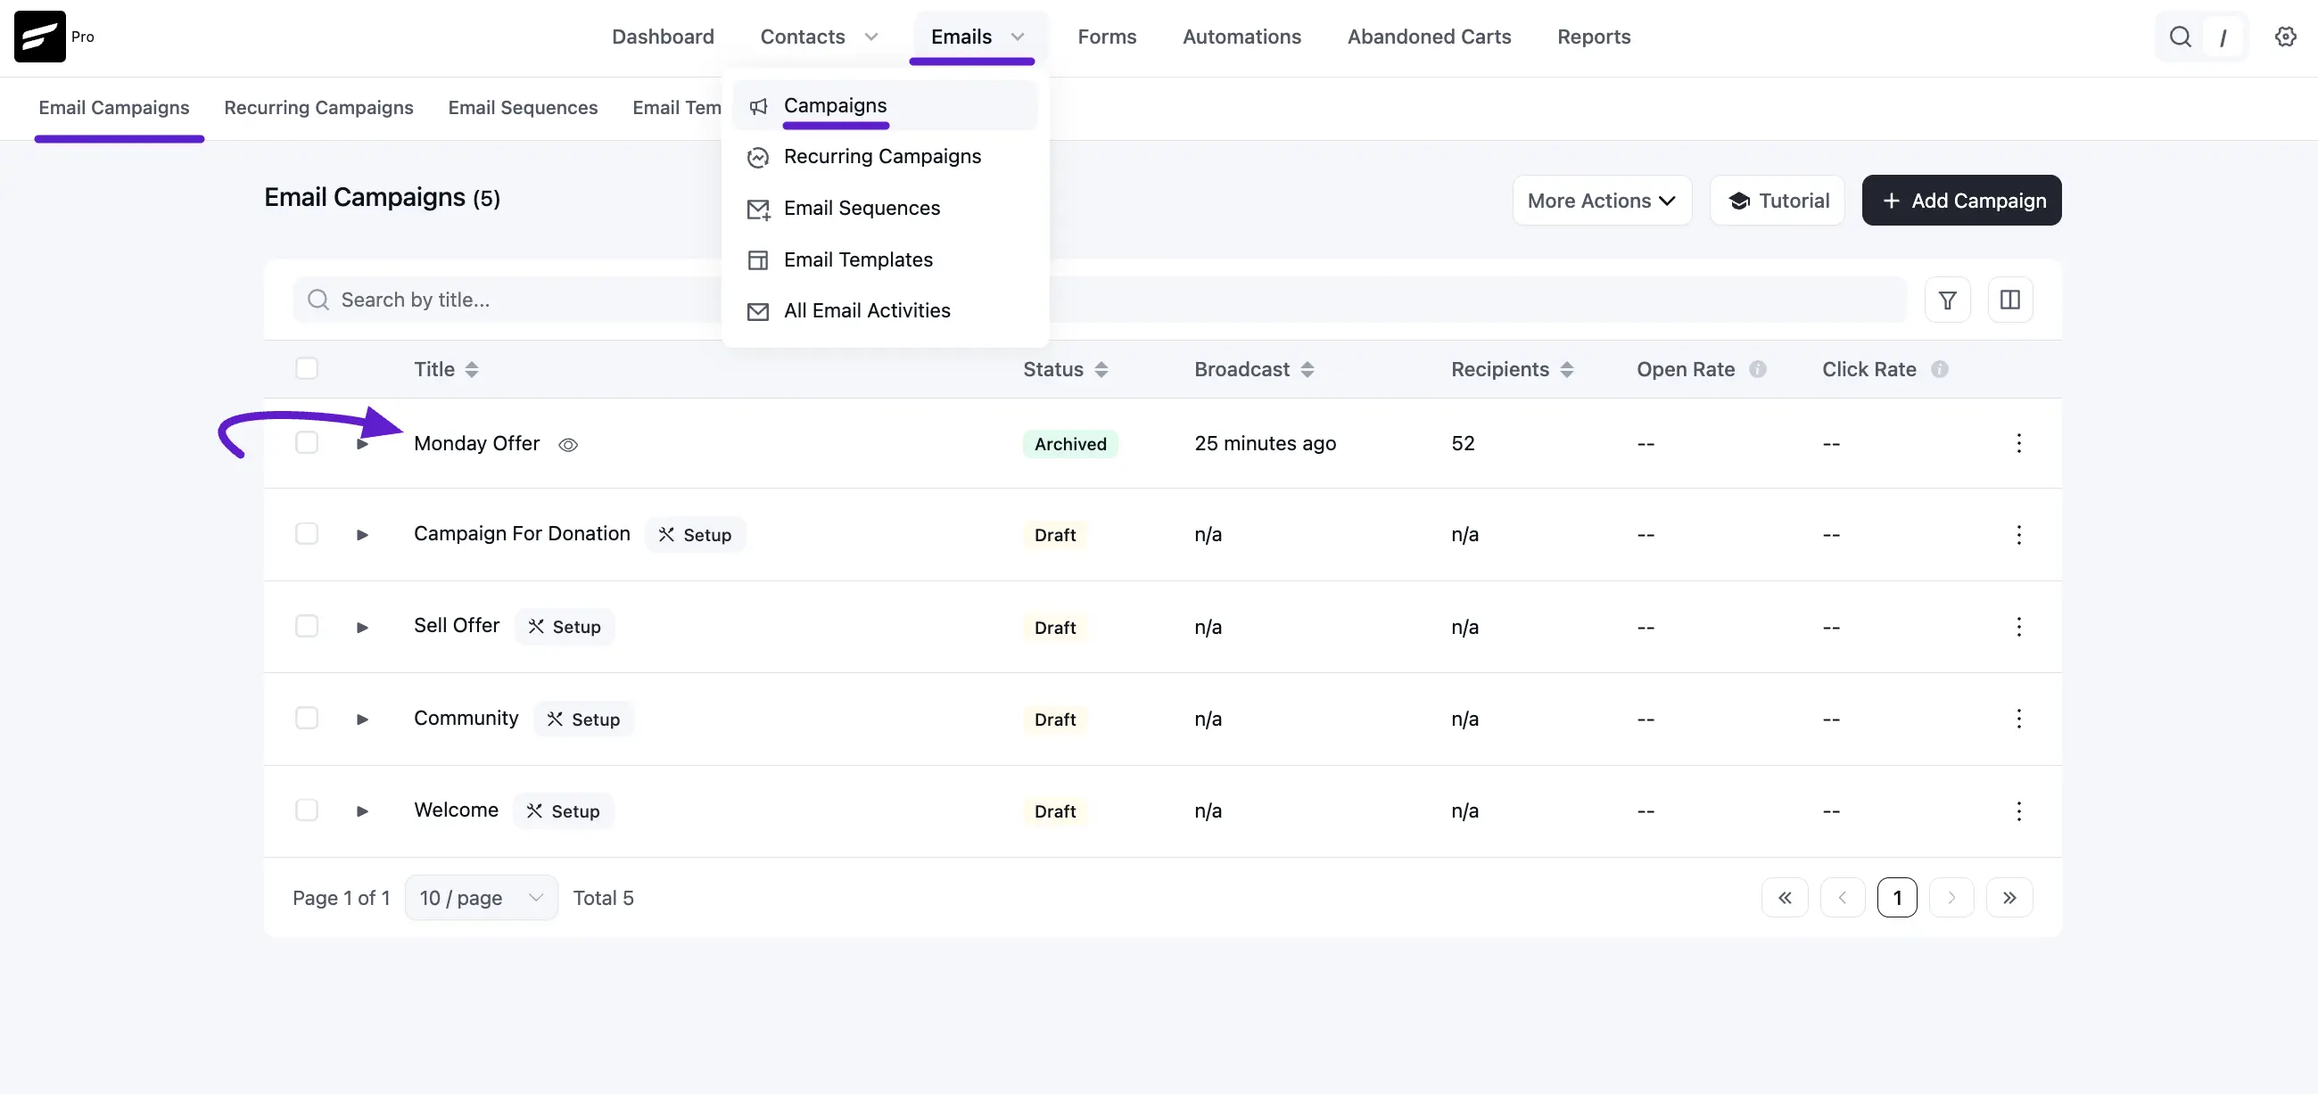
Task: Check the Monday Offer row checkbox
Action: pyautogui.click(x=306, y=442)
